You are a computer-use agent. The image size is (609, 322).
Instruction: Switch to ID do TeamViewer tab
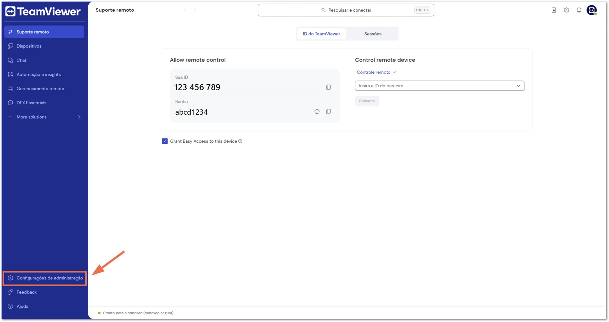tap(321, 34)
